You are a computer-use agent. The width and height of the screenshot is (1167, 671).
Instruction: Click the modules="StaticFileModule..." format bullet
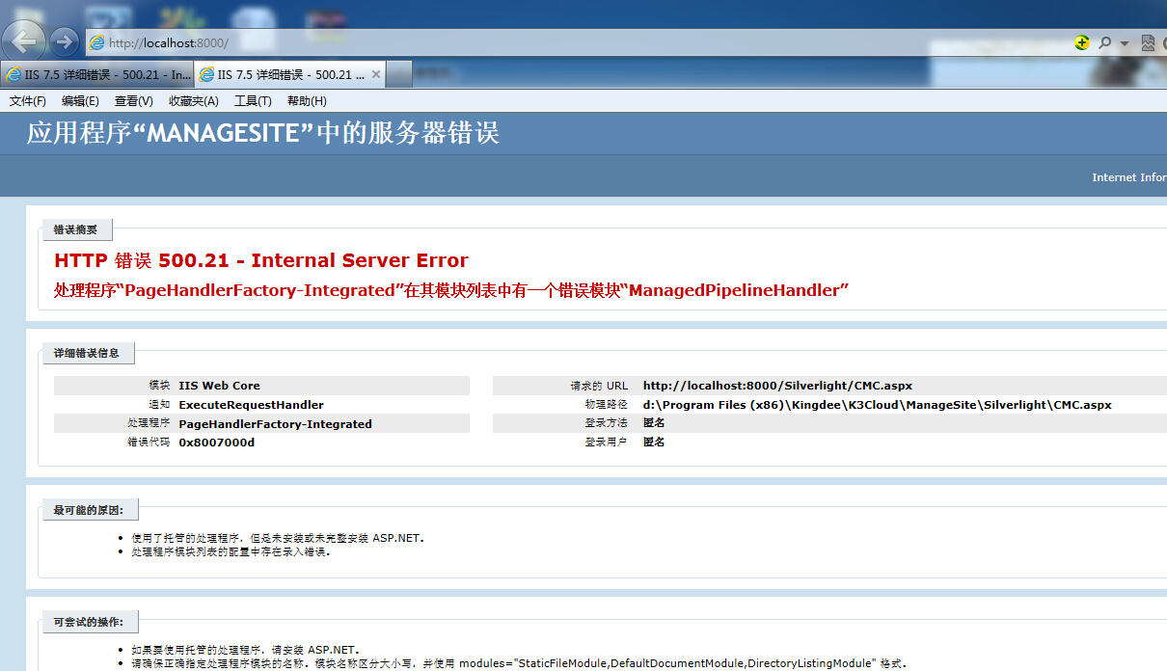tap(519, 663)
